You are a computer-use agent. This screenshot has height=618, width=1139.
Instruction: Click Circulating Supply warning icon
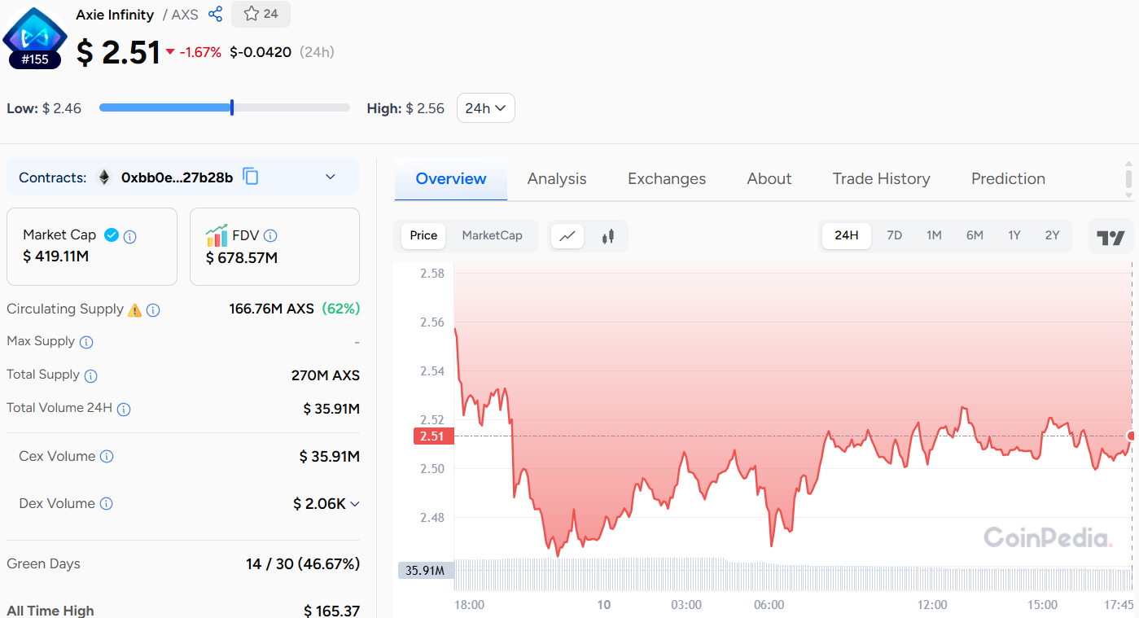tap(135, 309)
